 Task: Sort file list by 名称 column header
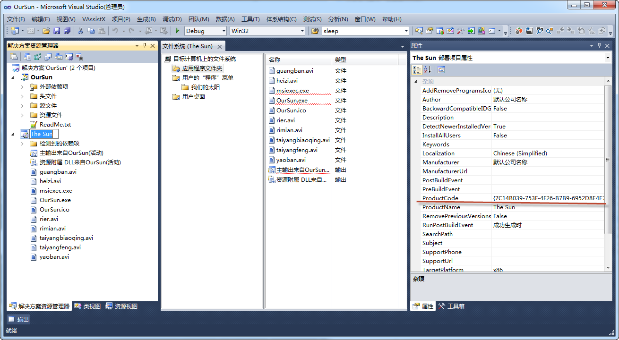(299, 60)
